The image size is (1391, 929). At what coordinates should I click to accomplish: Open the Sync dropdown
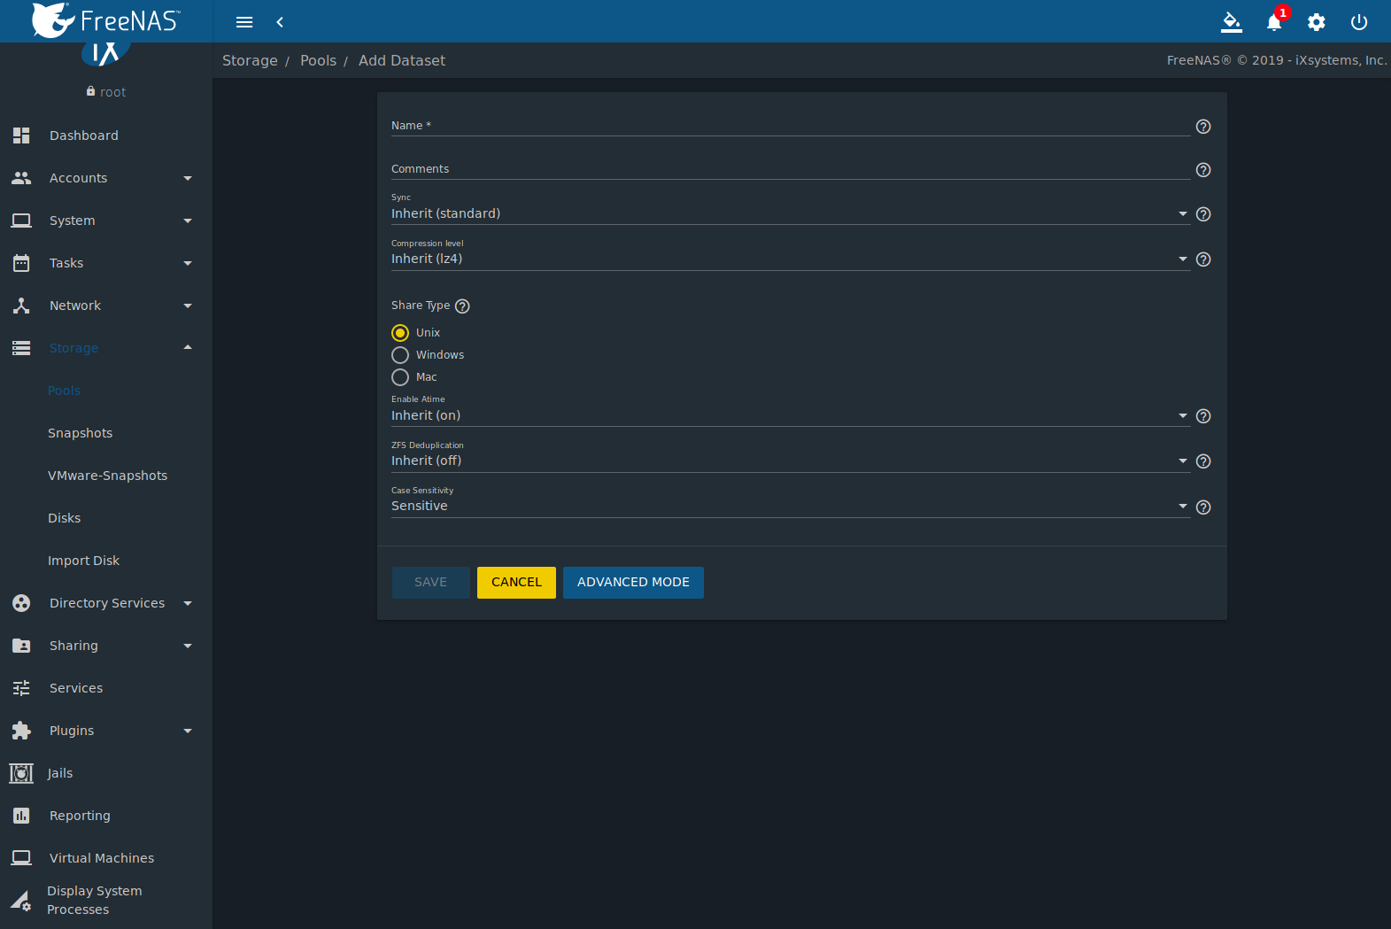click(790, 213)
